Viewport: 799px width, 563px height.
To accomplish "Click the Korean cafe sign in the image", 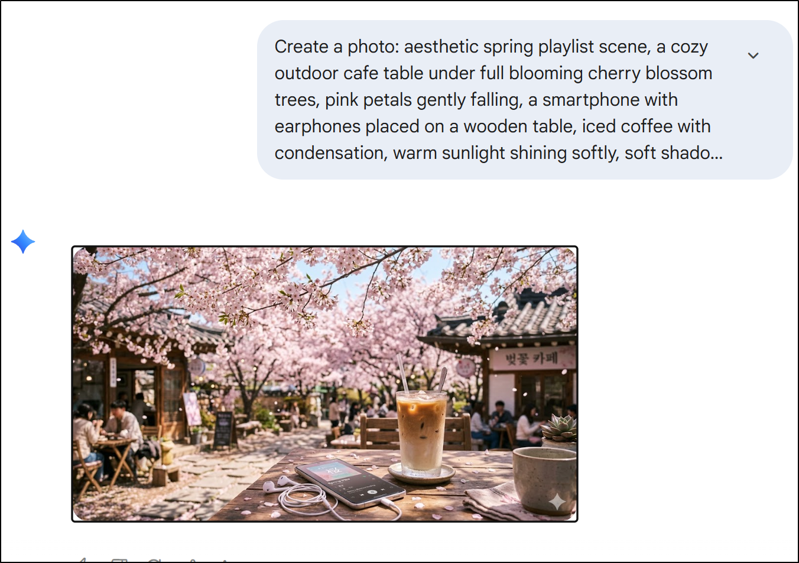I will pos(531,359).
